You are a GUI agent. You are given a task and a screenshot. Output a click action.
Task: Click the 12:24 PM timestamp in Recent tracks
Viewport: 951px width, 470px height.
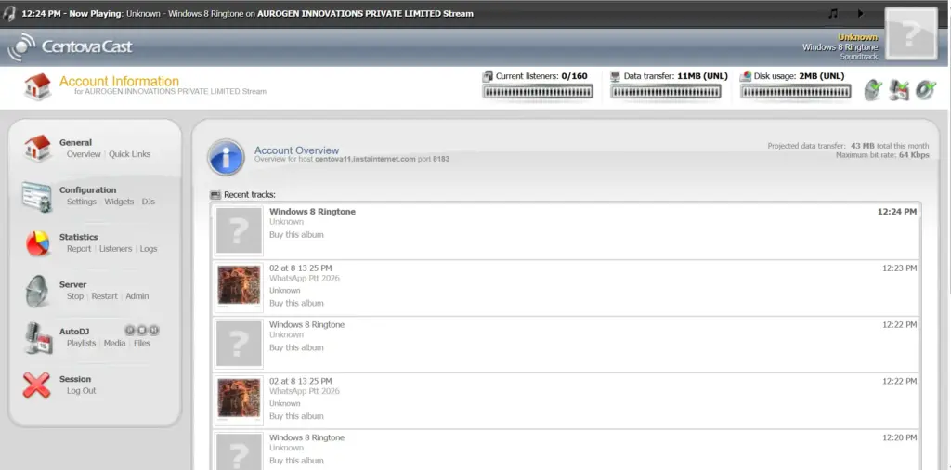click(897, 212)
